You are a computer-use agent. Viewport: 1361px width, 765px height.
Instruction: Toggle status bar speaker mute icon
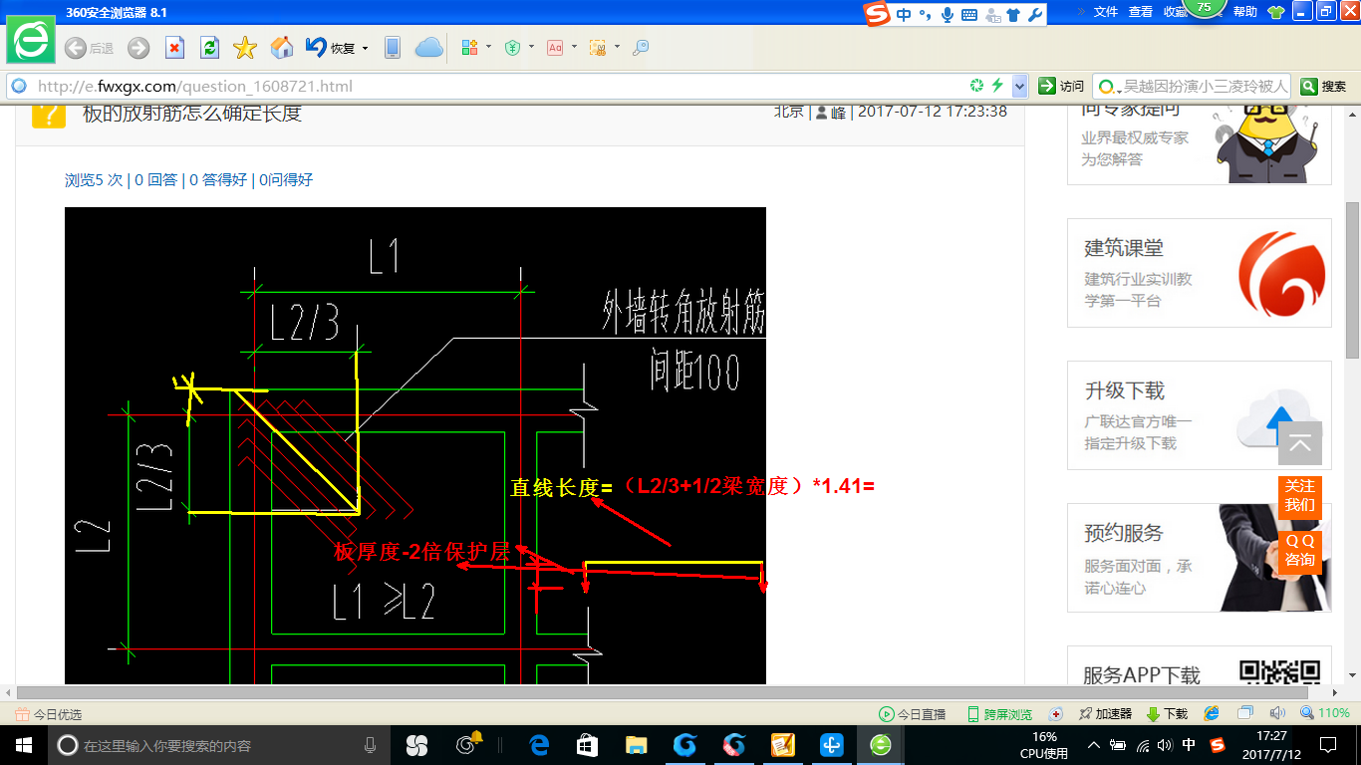point(1277,713)
